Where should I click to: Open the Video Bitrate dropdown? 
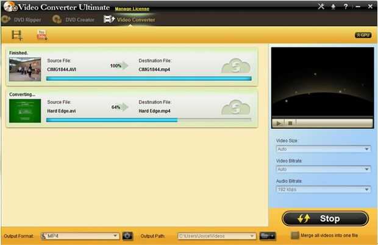323,169
